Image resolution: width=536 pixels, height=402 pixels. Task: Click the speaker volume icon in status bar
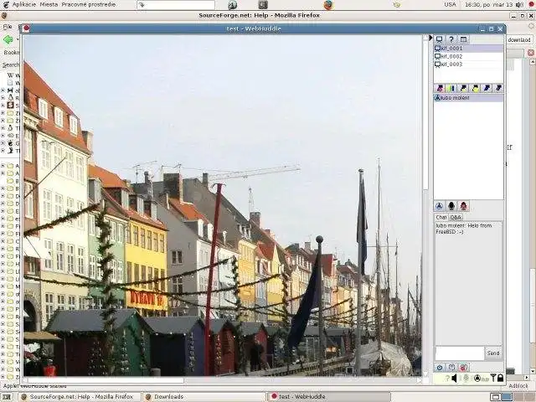[x=455, y=378]
